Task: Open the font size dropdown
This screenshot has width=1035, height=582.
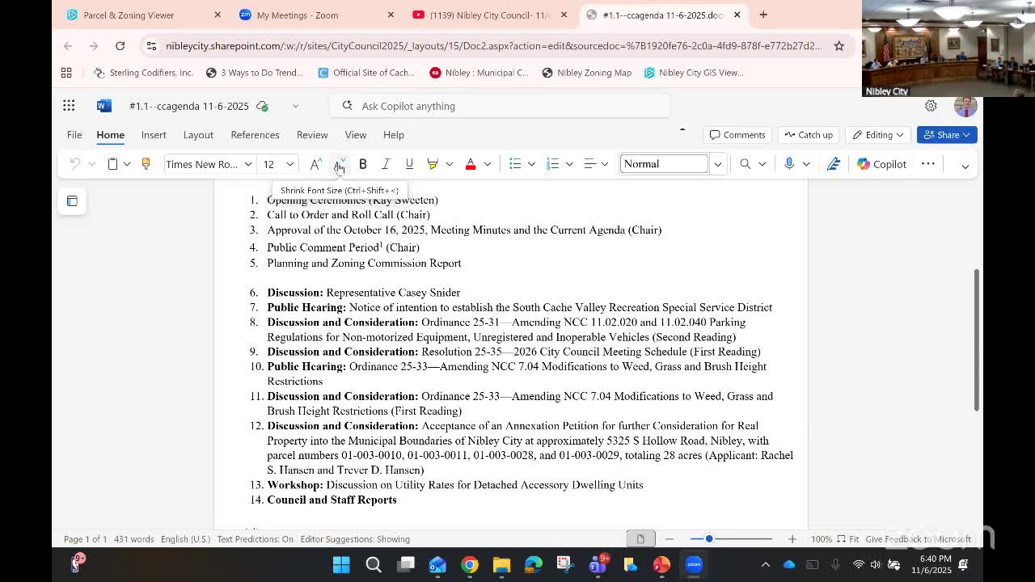Action: 289,164
